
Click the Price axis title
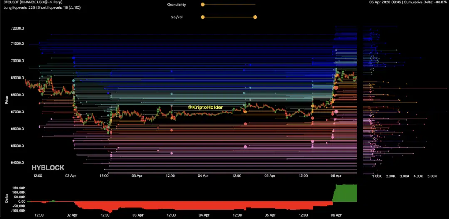(7, 100)
